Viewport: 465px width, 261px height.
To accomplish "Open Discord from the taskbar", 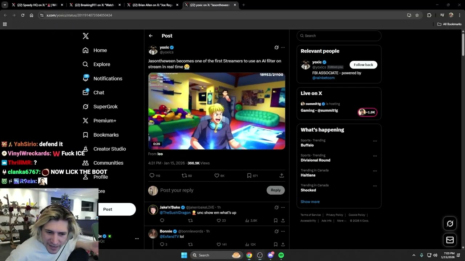I will 270,255.
